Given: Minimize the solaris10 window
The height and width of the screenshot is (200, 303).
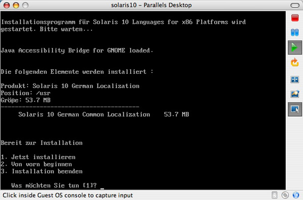Looking at the screenshot, I should (16, 5).
